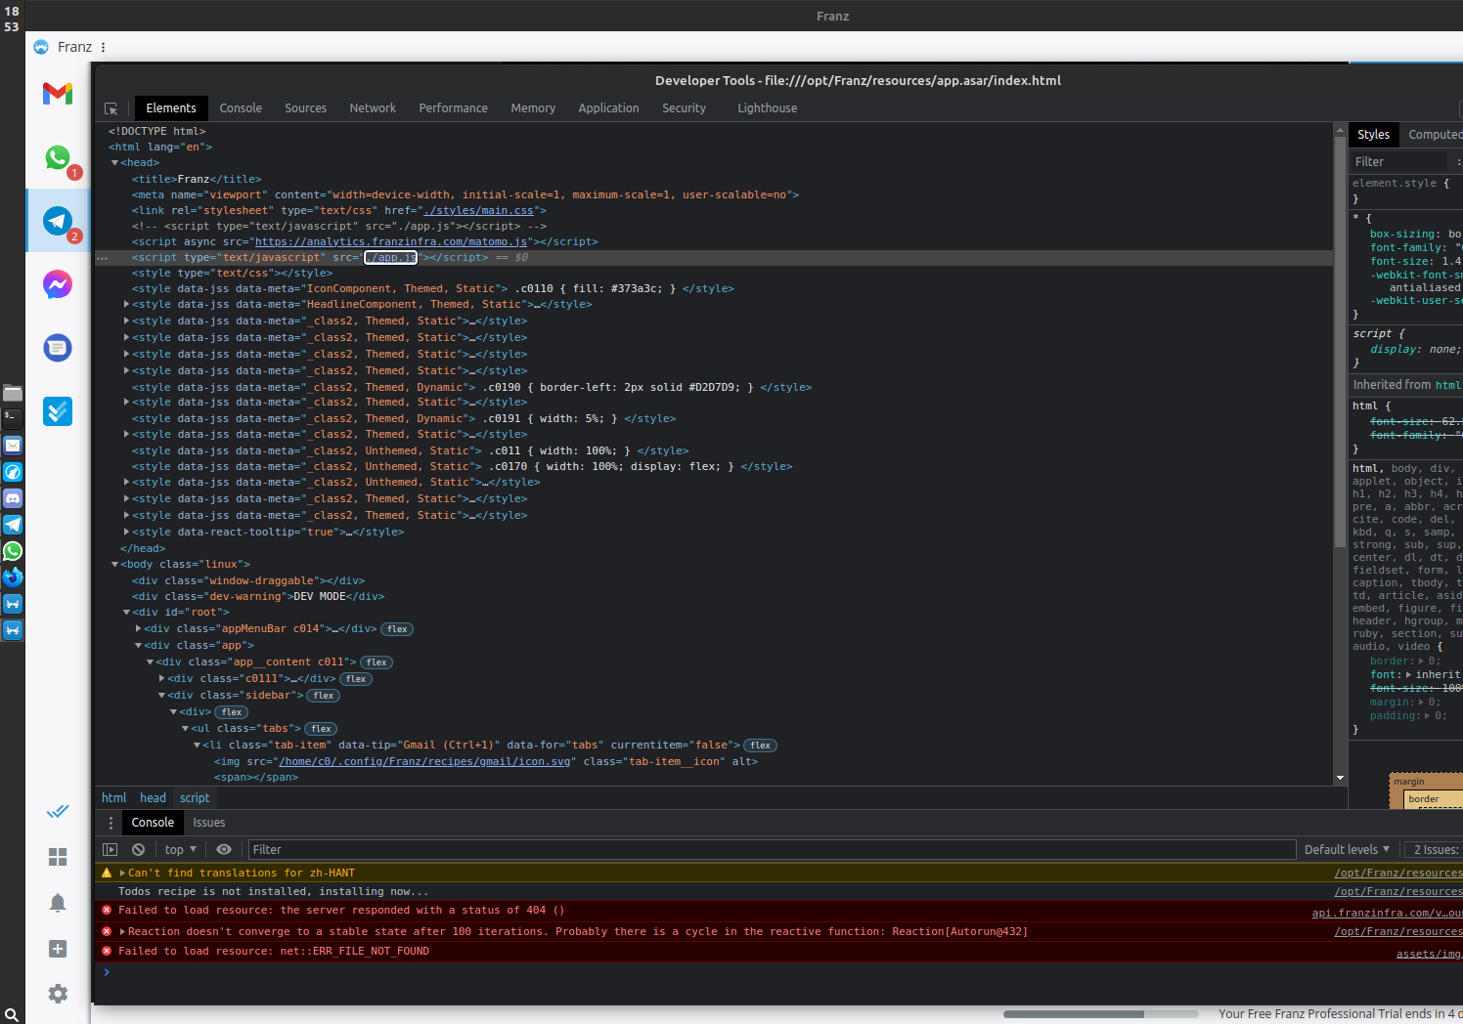Click the Styles pane Filter field
The image size is (1463, 1024).
(x=1398, y=162)
